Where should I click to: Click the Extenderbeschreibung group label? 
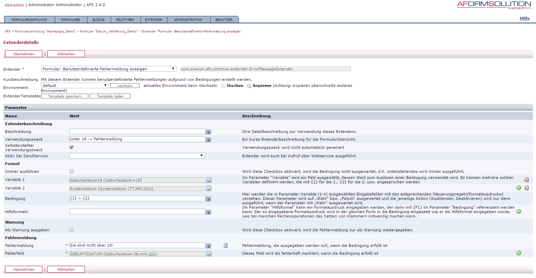[x=28, y=124]
